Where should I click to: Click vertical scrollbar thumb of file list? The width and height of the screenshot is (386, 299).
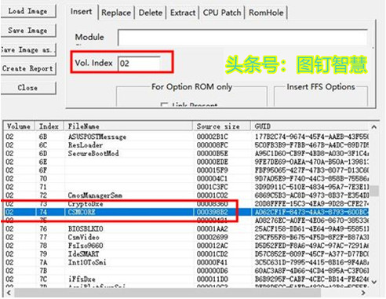click(x=374, y=191)
